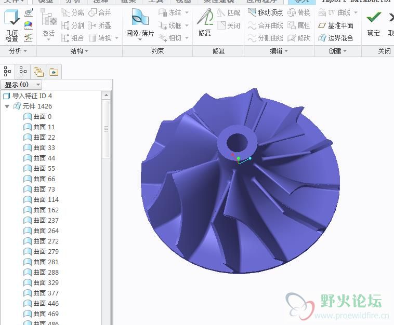394x325 pixels.
Task: Click the 间隙/薄片 gaps and slivers tool
Action: (140, 23)
